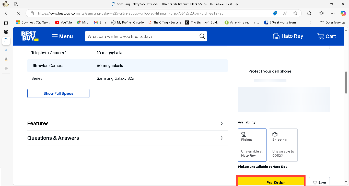Viewport: 349px width, 186px height.
Task: Click the Protect your cell phone heading
Action: tap(270, 71)
